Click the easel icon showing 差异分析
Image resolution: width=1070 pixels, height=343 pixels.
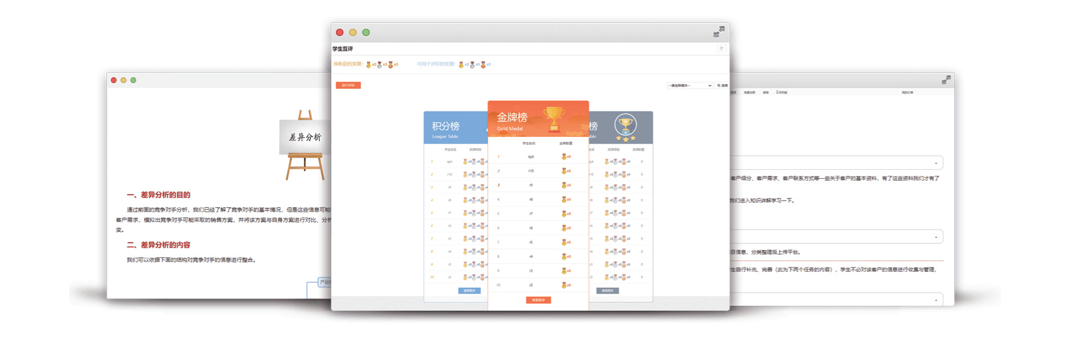pos(305,145)
